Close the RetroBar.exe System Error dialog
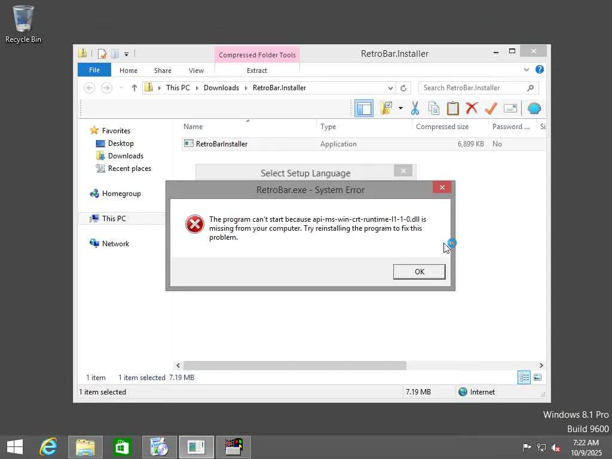The width and height of the screenshot is (612, 459). pyautogui.click(x=442, y=187)
